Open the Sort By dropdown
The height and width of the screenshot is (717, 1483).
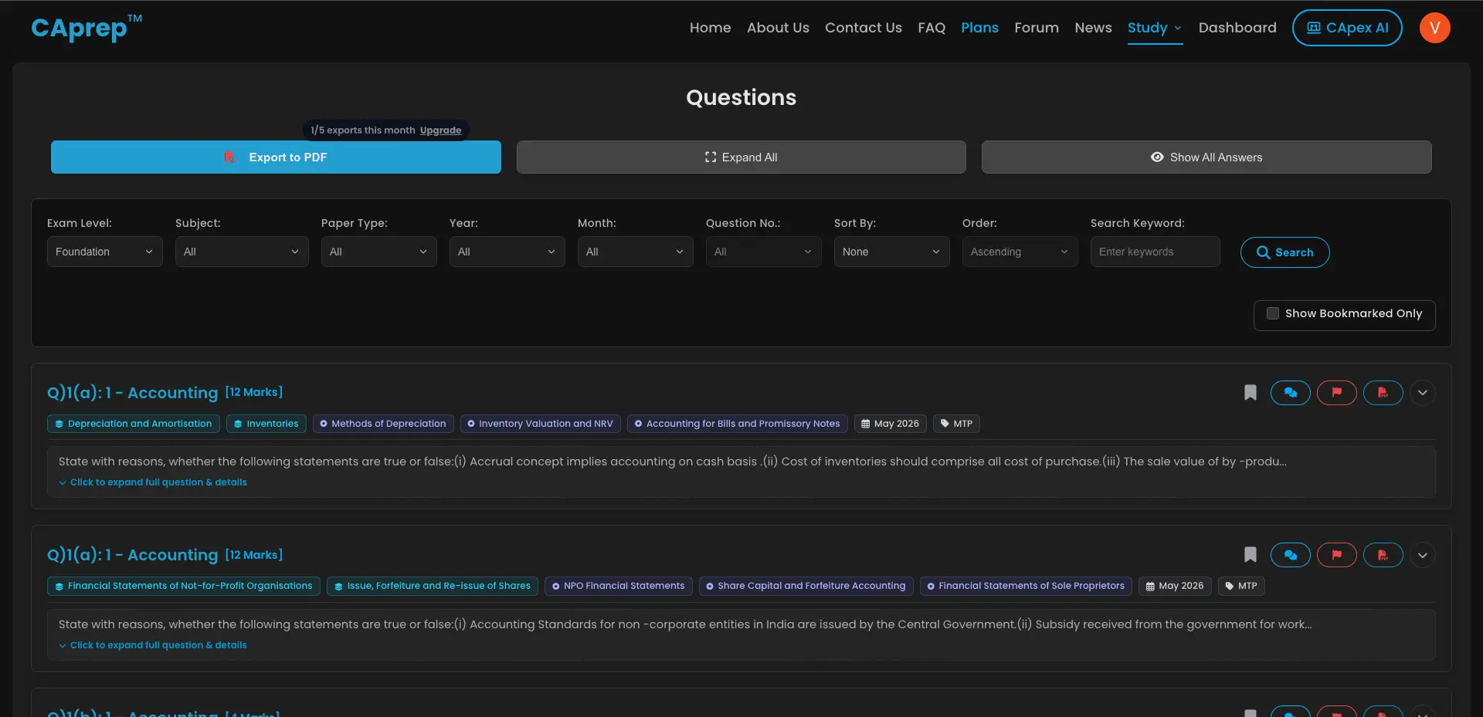click(x=892, y=252)
